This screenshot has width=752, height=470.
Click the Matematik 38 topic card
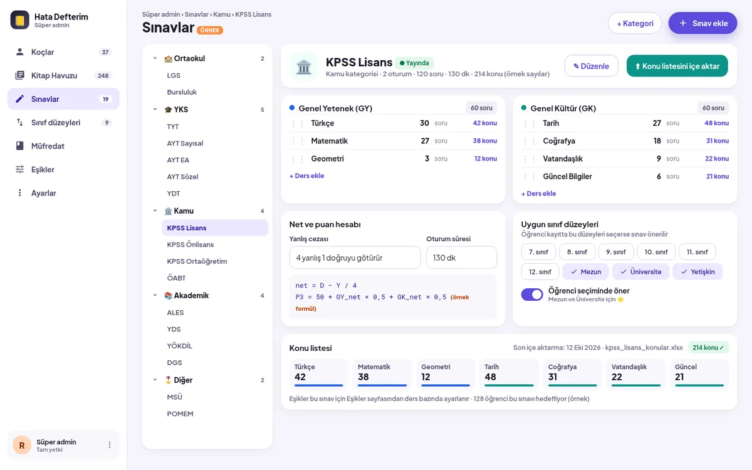382,374
